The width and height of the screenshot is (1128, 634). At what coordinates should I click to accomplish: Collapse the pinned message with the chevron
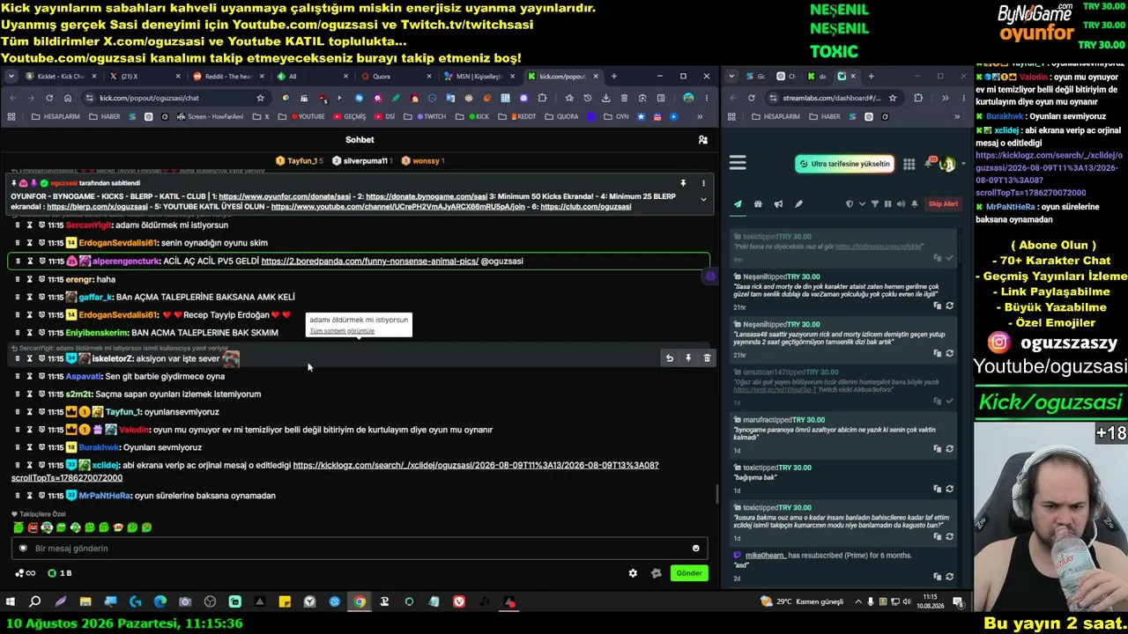pyautogui.click(x=703, y=200)
